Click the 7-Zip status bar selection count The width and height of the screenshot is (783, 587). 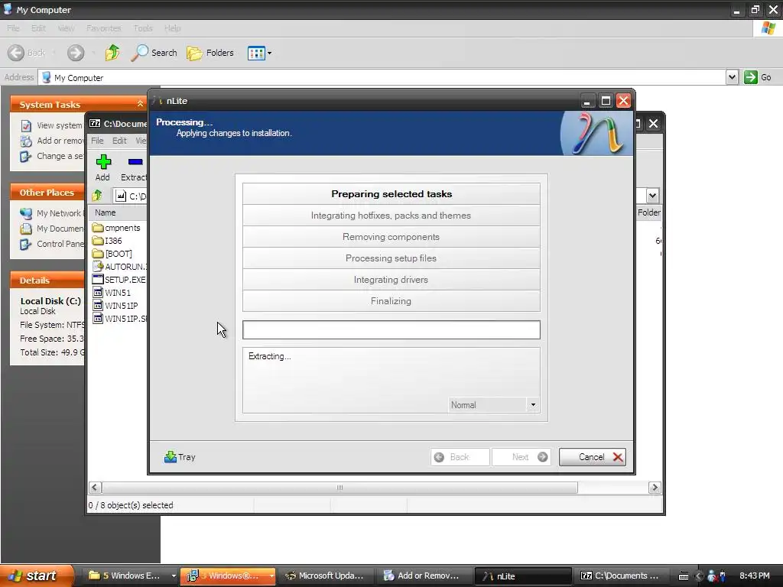(131, 505)
